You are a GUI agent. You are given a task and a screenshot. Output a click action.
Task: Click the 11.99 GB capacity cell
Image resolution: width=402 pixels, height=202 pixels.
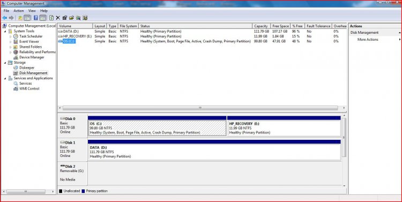point(262,36)
